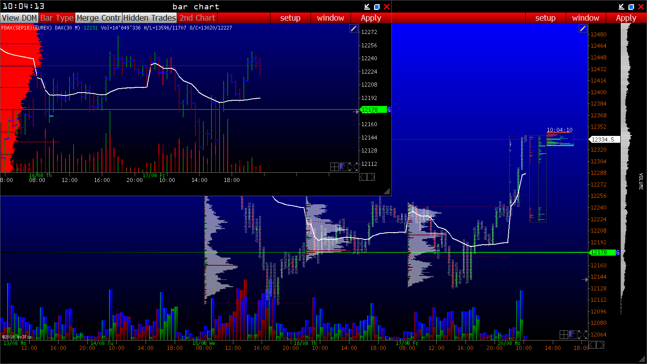Minimize the right chart window
Screen dimensions: 647x364
[622, 6]
